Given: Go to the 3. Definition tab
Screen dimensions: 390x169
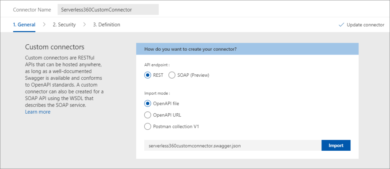Looking at the screenshot, I should 106,25.
